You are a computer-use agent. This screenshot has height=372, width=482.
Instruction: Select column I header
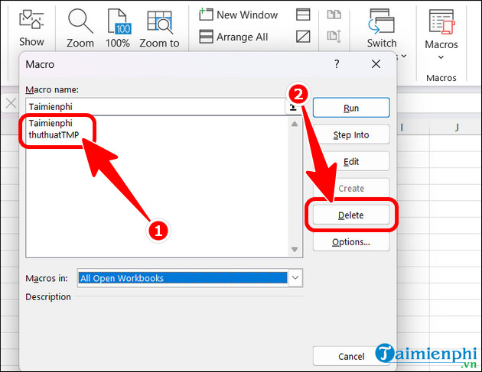[x=402, y=127]
